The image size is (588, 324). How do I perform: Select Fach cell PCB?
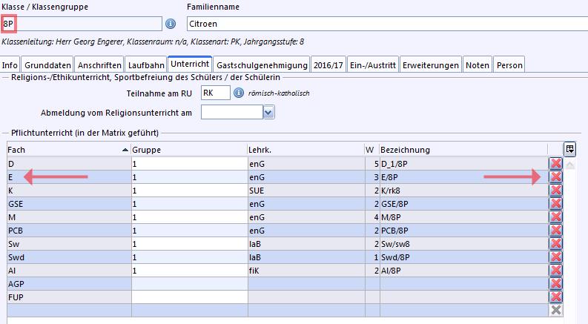(x=69, y=231)
